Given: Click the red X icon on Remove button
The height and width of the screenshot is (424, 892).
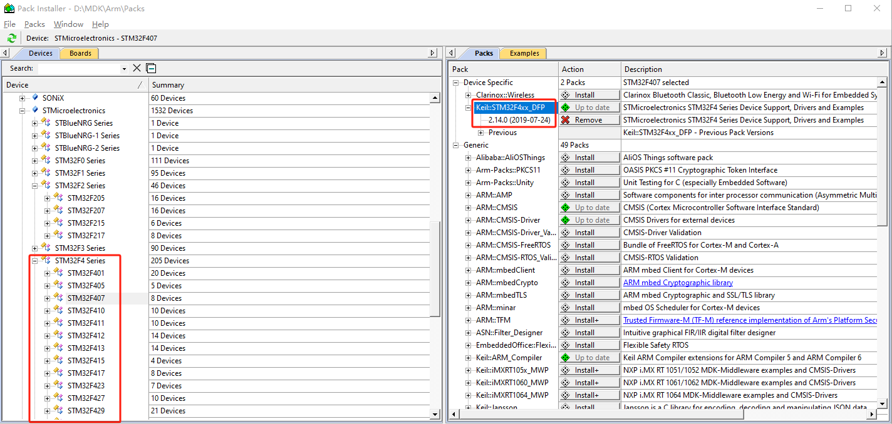Looking at the screenshot, I should (566, 120).
